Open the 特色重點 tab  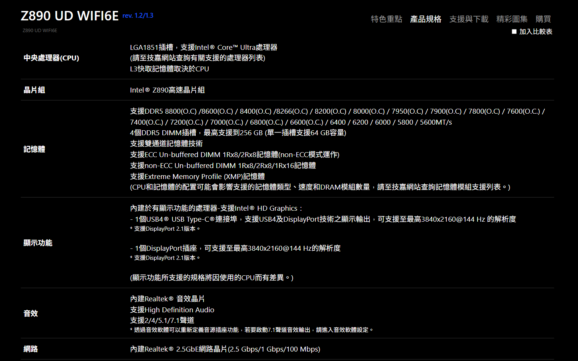(386, 19)
